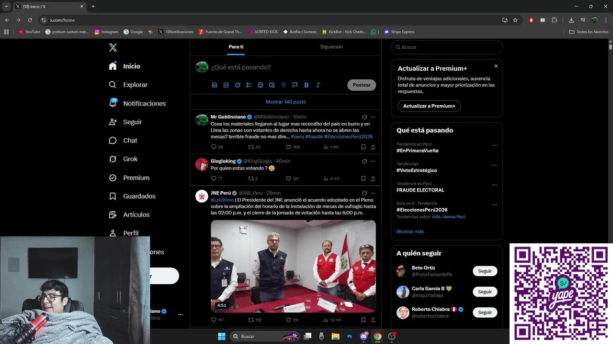Screen dimensions: 613x344
Task: Open Chat in the left sidebar
Action: (x=123, y=140)
